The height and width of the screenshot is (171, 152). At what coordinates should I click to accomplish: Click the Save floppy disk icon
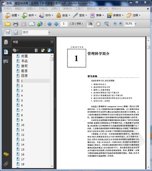24,24
